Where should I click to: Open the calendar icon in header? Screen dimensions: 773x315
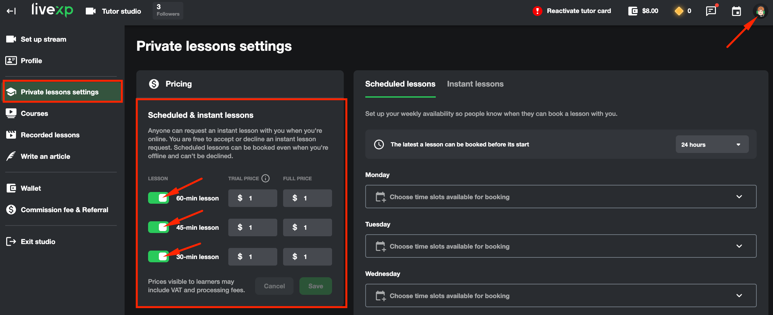[x=736, y=11]
